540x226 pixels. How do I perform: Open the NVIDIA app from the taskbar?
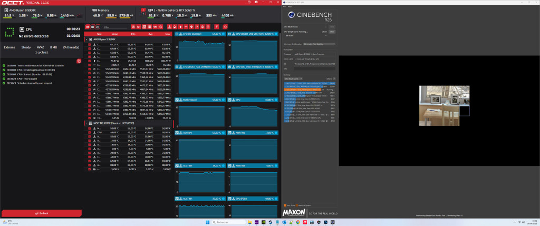(x=264, y=222)
